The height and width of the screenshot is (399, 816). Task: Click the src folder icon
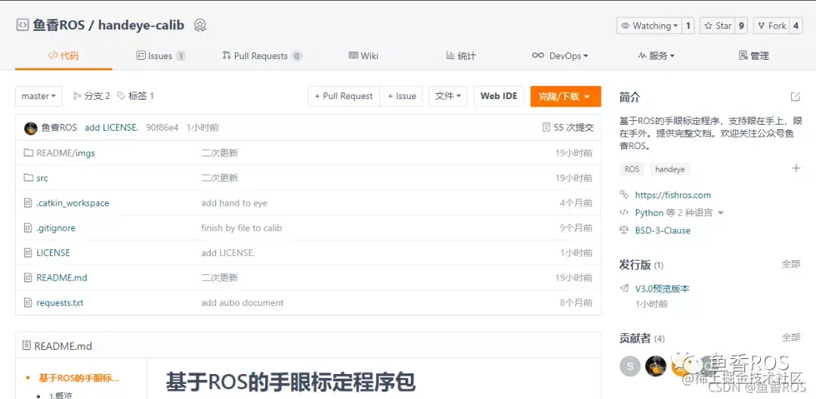28,178
